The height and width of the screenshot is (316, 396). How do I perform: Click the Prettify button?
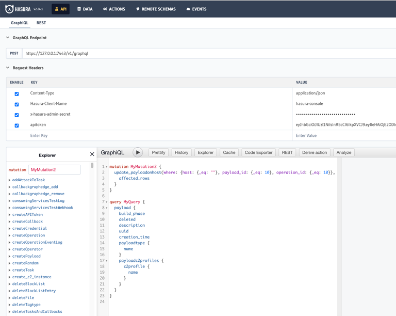pyautogui.click(x=158, y=153)
